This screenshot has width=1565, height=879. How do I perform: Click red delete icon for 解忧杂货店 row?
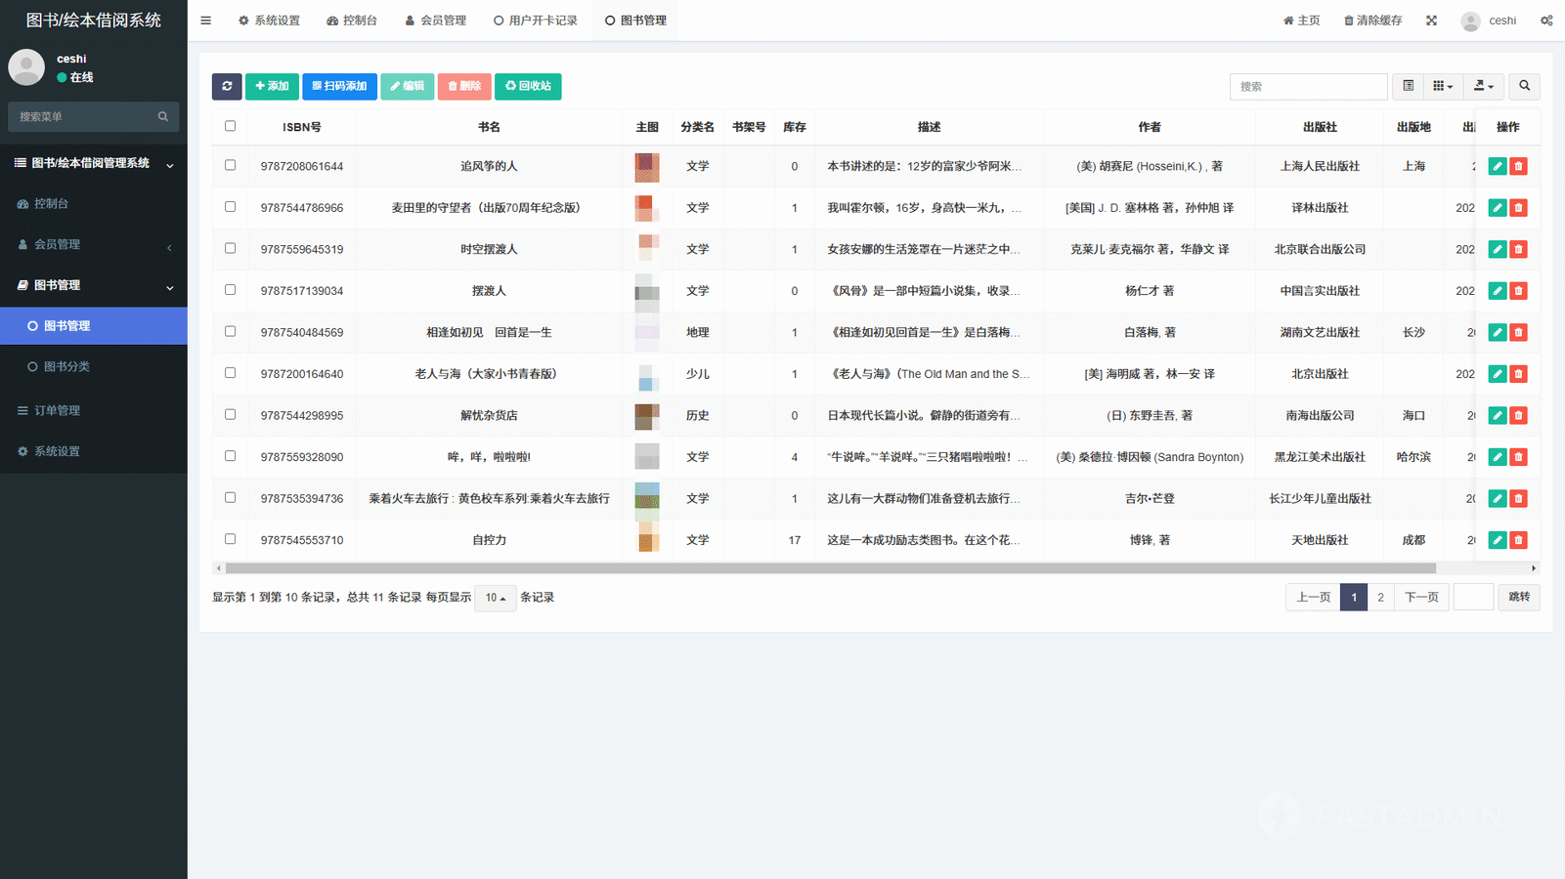coord(1518,416)
